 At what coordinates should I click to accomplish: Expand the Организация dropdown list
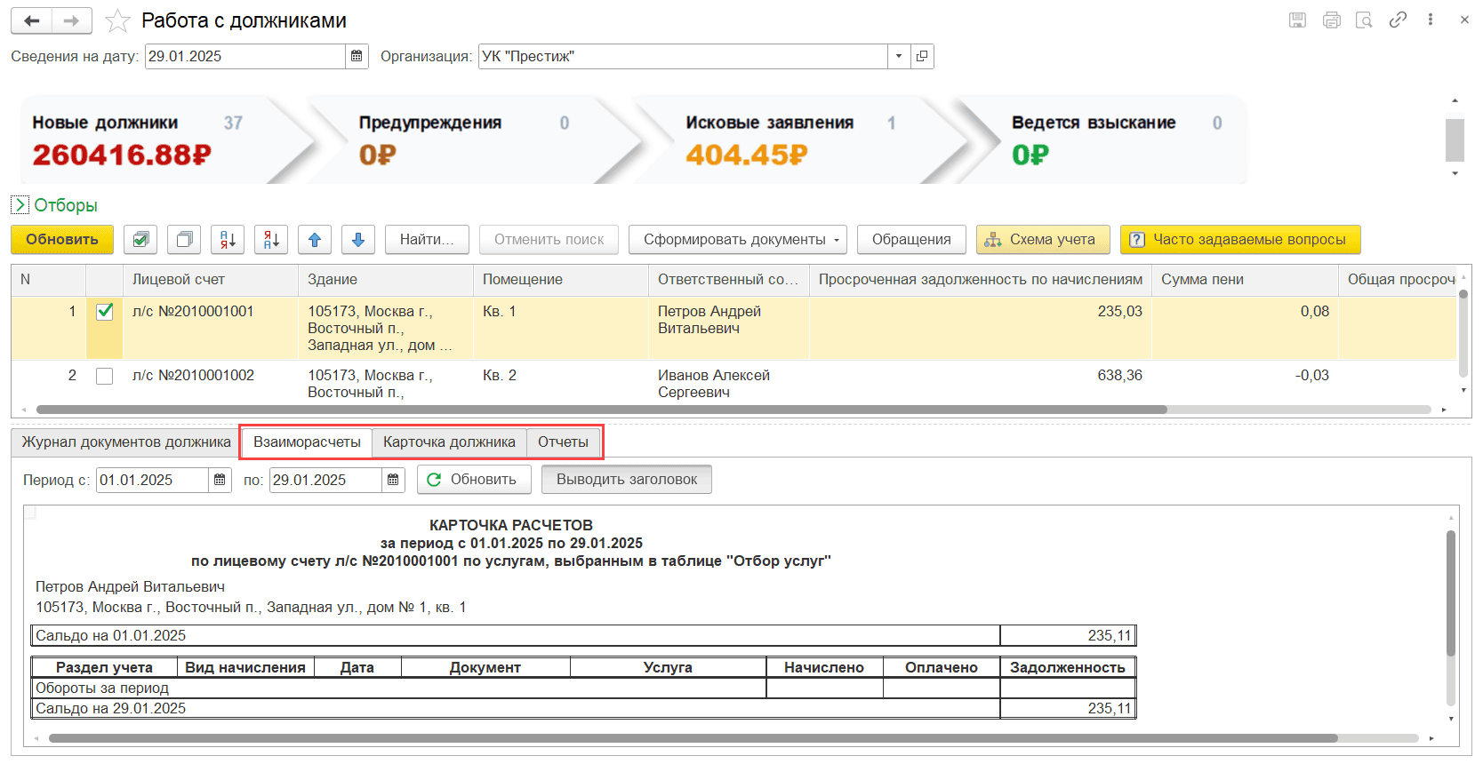[899, 57]
